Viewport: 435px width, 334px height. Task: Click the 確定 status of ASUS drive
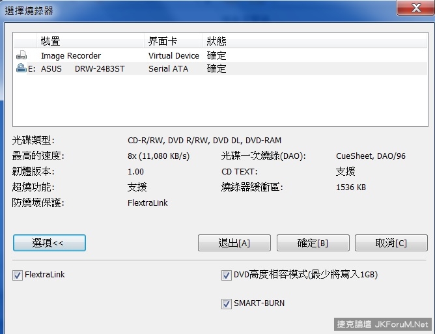click(216, 68)
